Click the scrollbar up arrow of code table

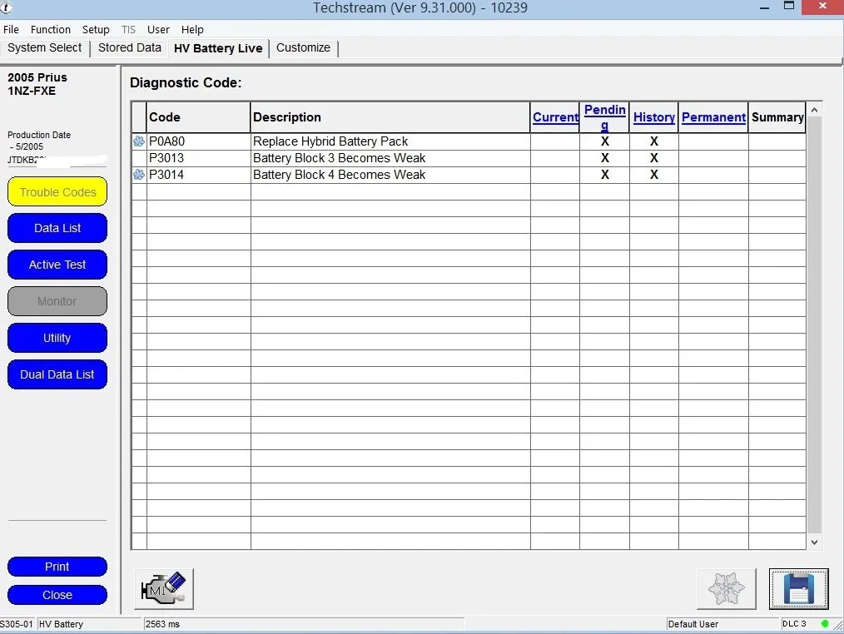click(814, 110)
